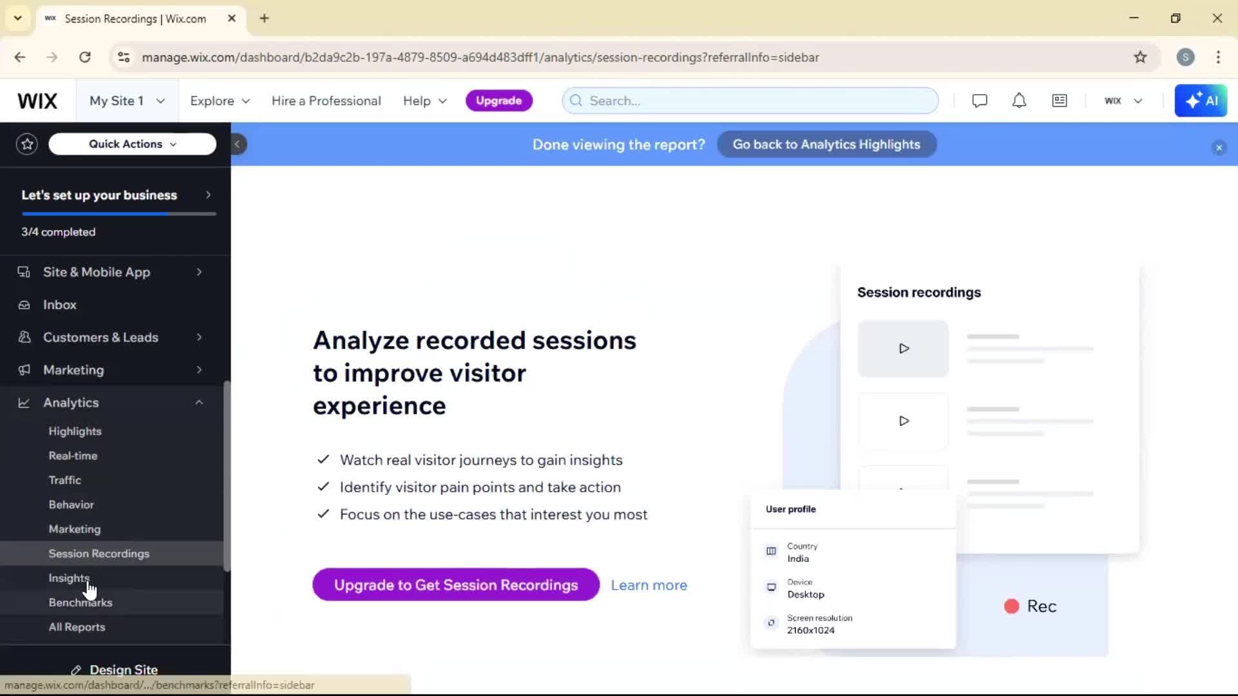Open the notifications bell
Viewport: 1238px width, 696px height.
coord(1019,101)
